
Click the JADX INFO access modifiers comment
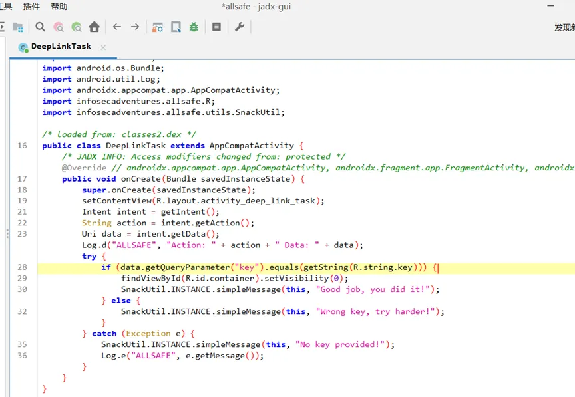click(204, 156)
